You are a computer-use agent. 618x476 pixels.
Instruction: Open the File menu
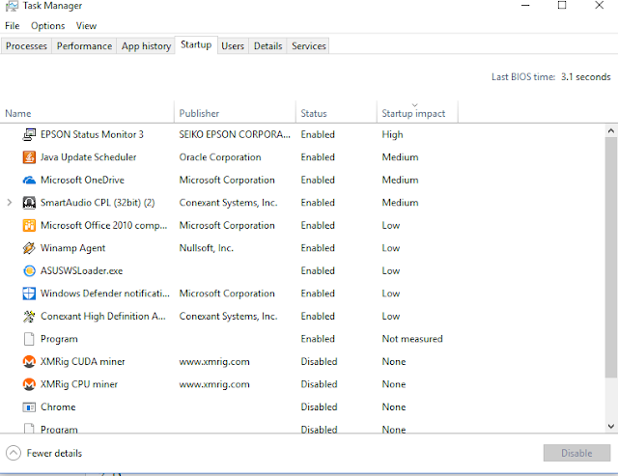pyautogui.click(x=13, y=26)
